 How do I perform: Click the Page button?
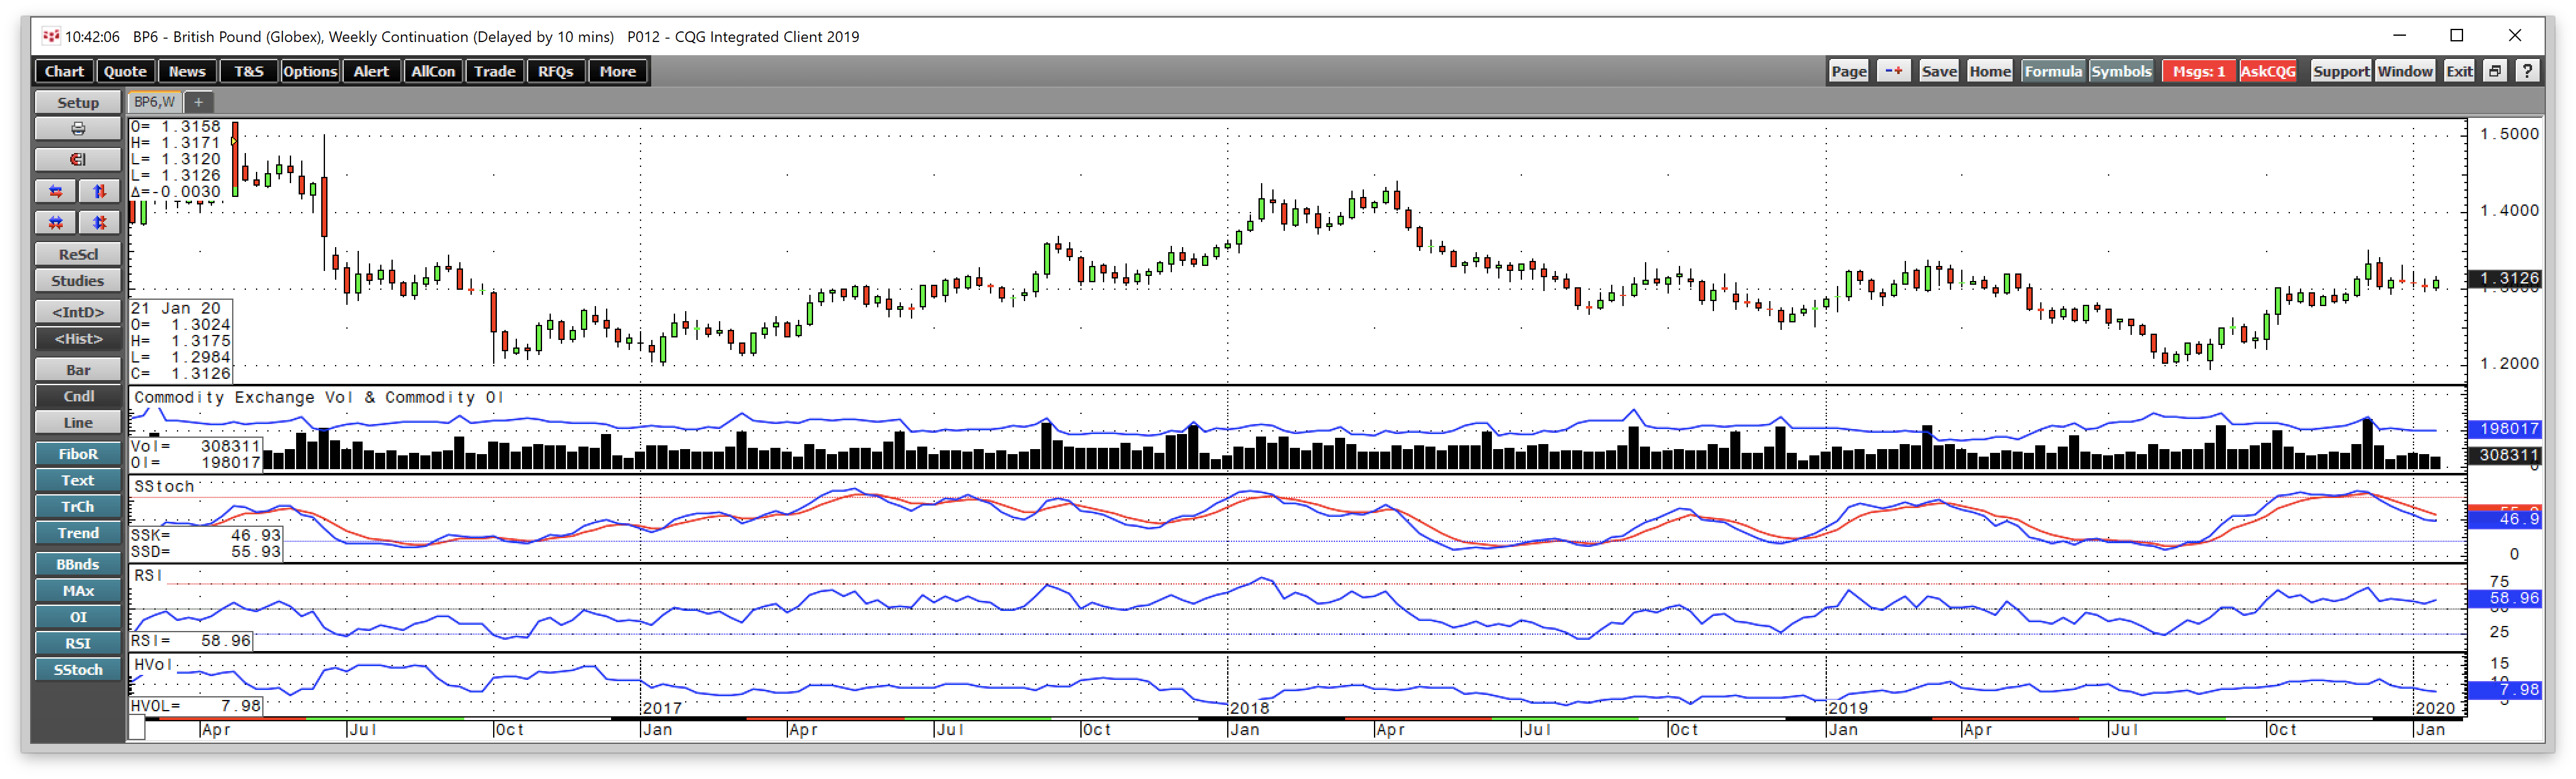[1848, 71]
